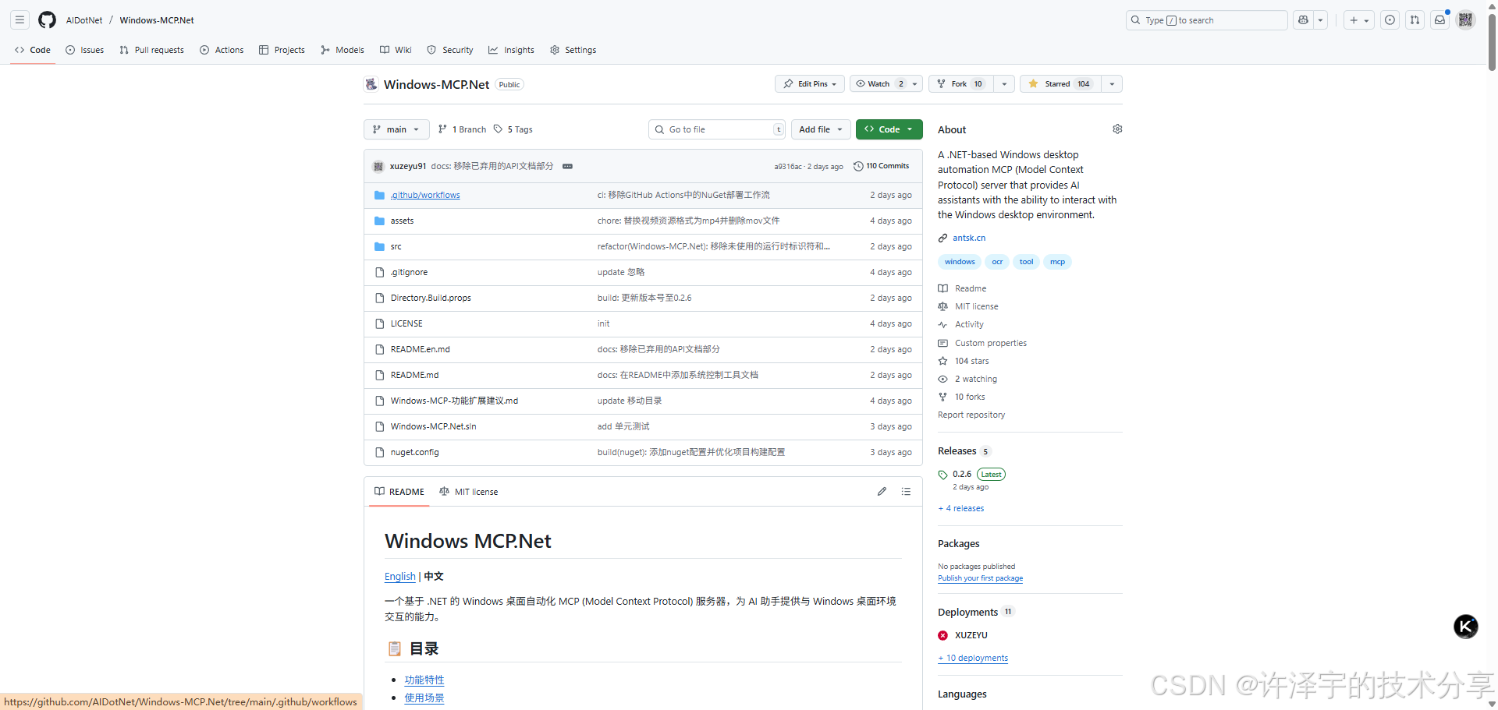Switch README to English link
This screenshot has width=1498, height=710.
pyautogui.click(x=400, y=577)
